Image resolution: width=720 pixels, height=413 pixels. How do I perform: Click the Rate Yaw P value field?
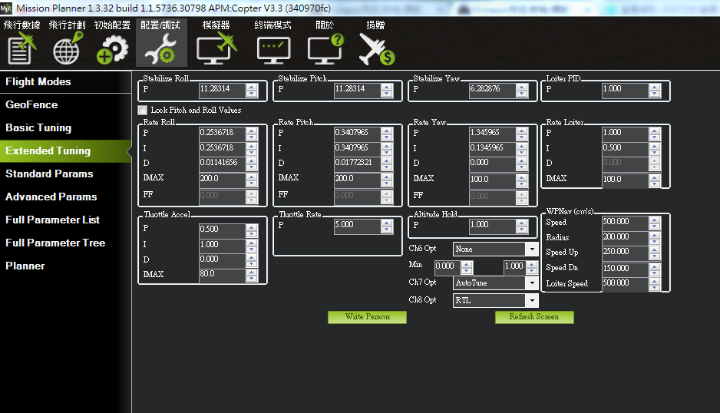point(492,134)
